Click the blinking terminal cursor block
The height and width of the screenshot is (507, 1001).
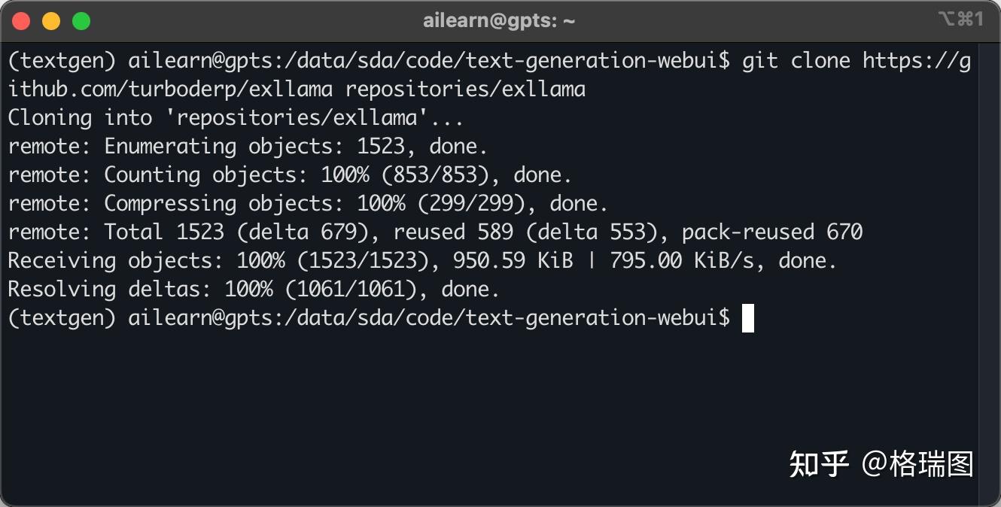coord(748,317)
